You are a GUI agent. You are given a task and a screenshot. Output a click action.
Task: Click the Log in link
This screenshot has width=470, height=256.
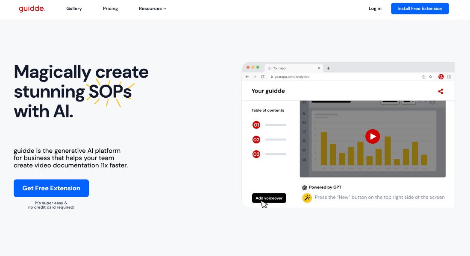click(x=375, y=9)
